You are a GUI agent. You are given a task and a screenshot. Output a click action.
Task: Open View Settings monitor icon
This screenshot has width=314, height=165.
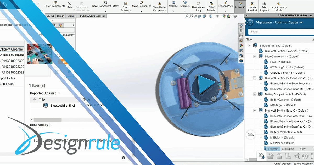[235, 16]
